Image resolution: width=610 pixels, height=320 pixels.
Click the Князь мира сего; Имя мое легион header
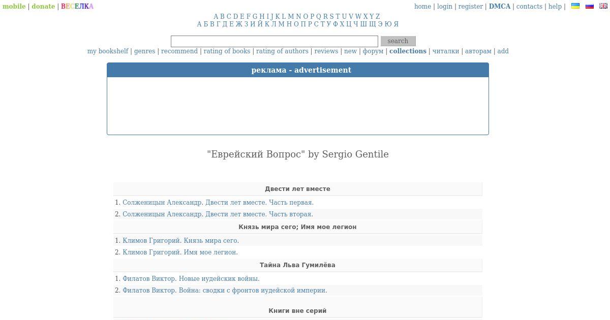point(297,227)
